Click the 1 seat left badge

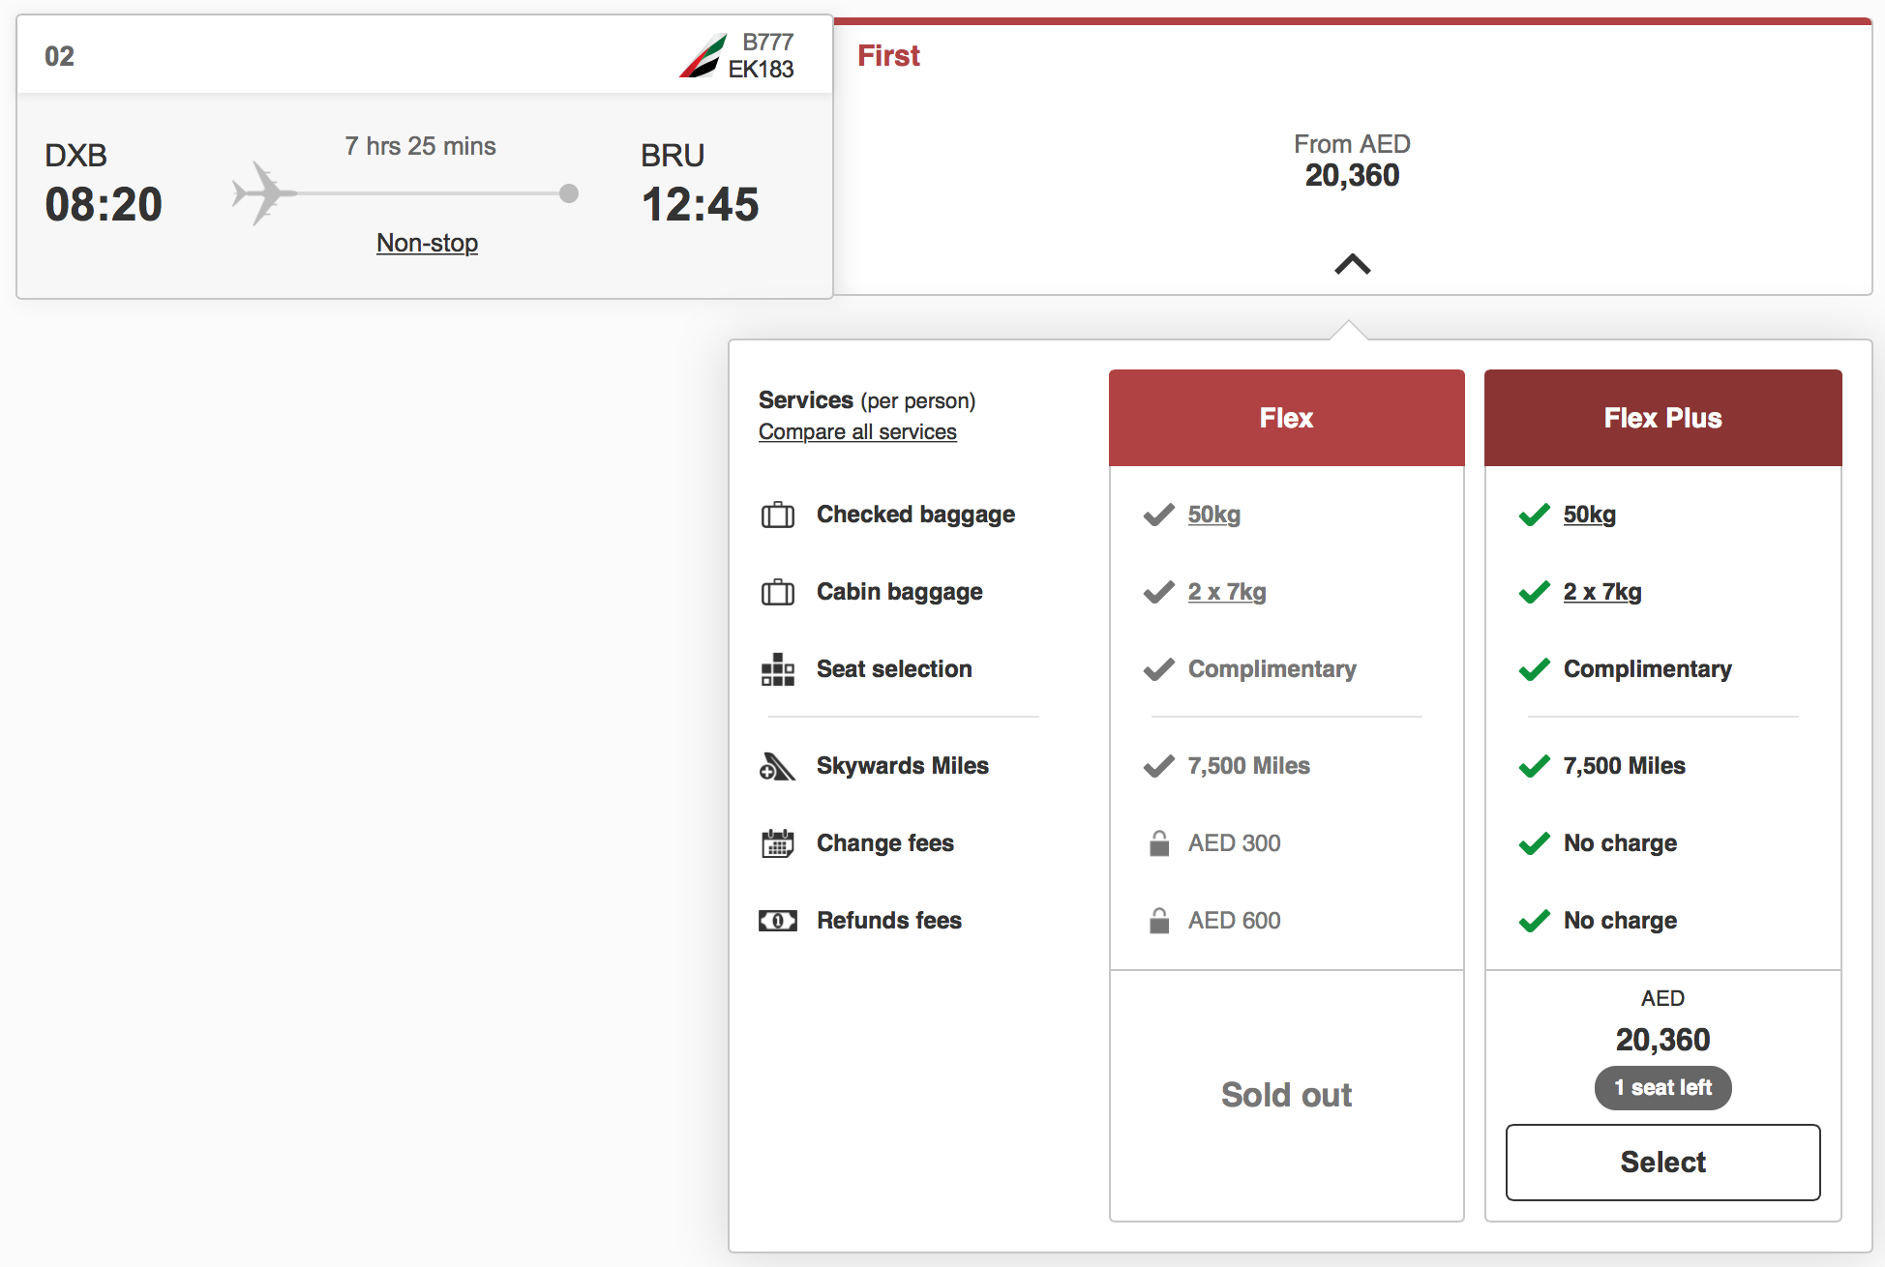point(1662,1088)
